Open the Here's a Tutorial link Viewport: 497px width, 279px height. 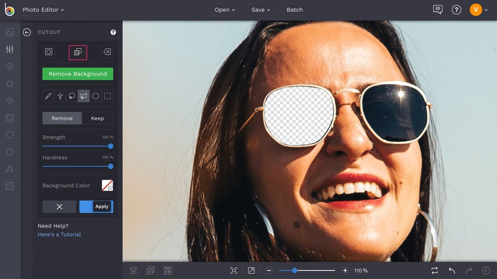(59, 234)
